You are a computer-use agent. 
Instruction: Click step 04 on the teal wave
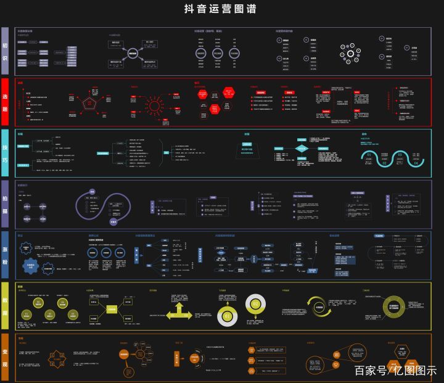[x=416, y=163]
